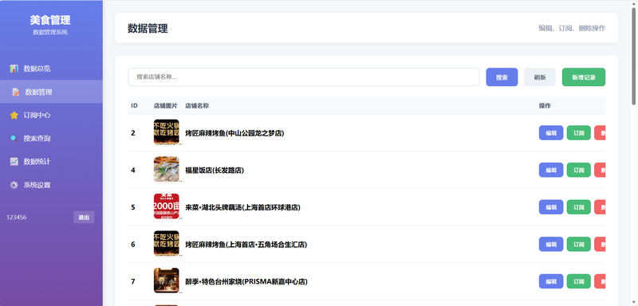
Task: Click store name 烤匠麻辣烤鱼(上海首店·五角场合生汇店)
Action: [x=246, y=245]
